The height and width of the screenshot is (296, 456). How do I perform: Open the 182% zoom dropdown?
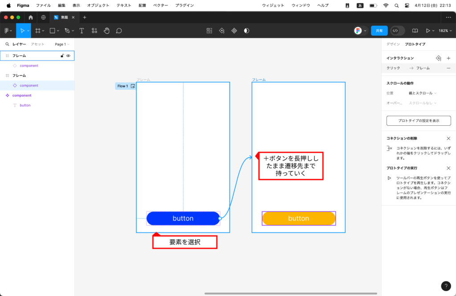(443, 31)
